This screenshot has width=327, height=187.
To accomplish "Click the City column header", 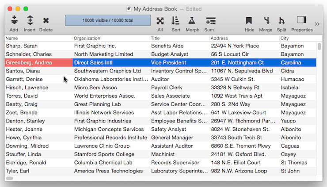I will click(300, 38).
